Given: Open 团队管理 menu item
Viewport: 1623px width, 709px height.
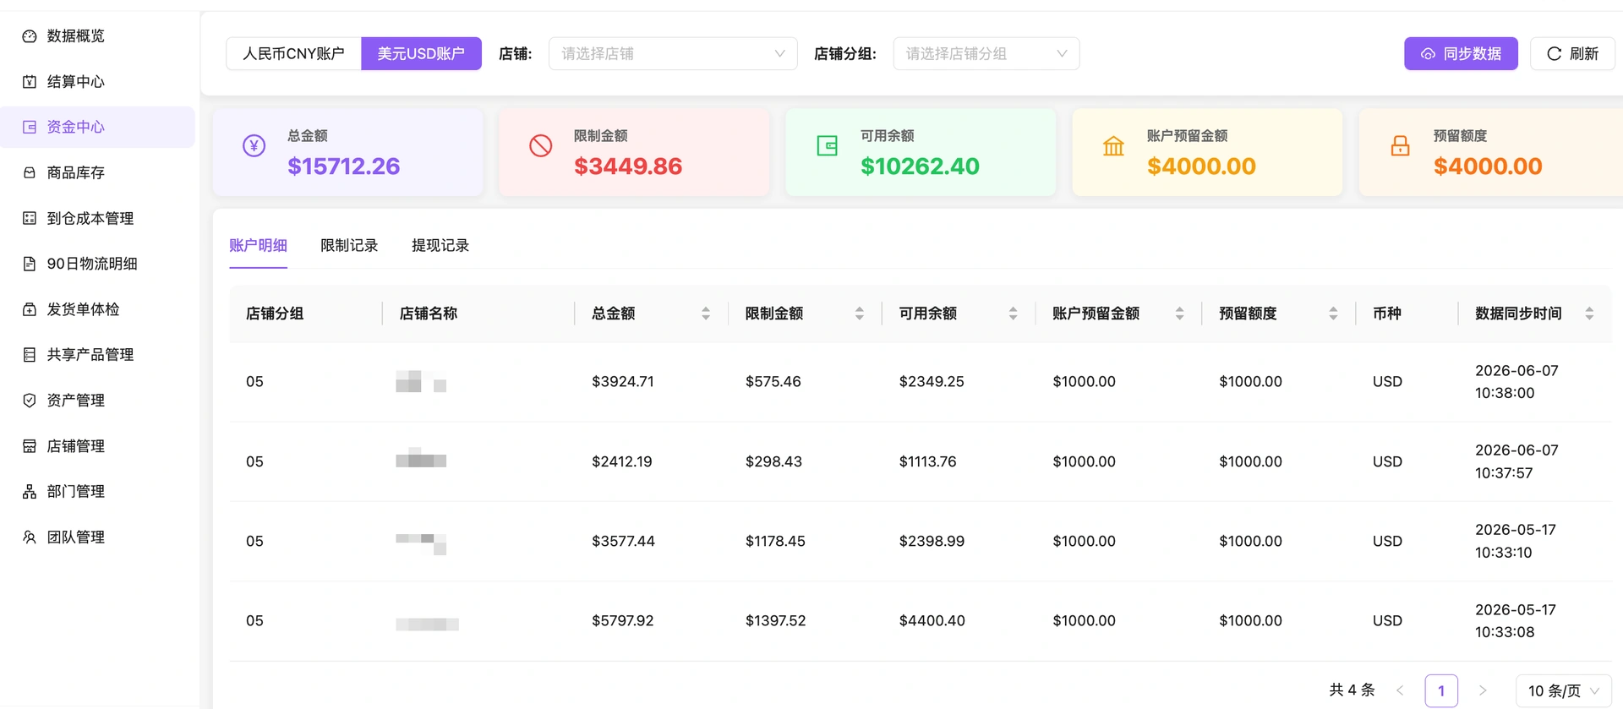Looking at the screenshot, I should coord(97,537).
